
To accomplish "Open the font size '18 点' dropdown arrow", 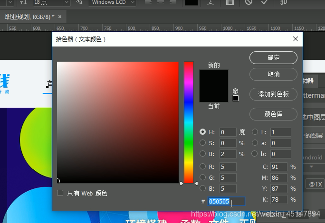I will click(x=67, y=2).
